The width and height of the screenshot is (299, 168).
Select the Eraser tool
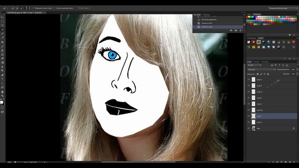(x=2, y=58)
